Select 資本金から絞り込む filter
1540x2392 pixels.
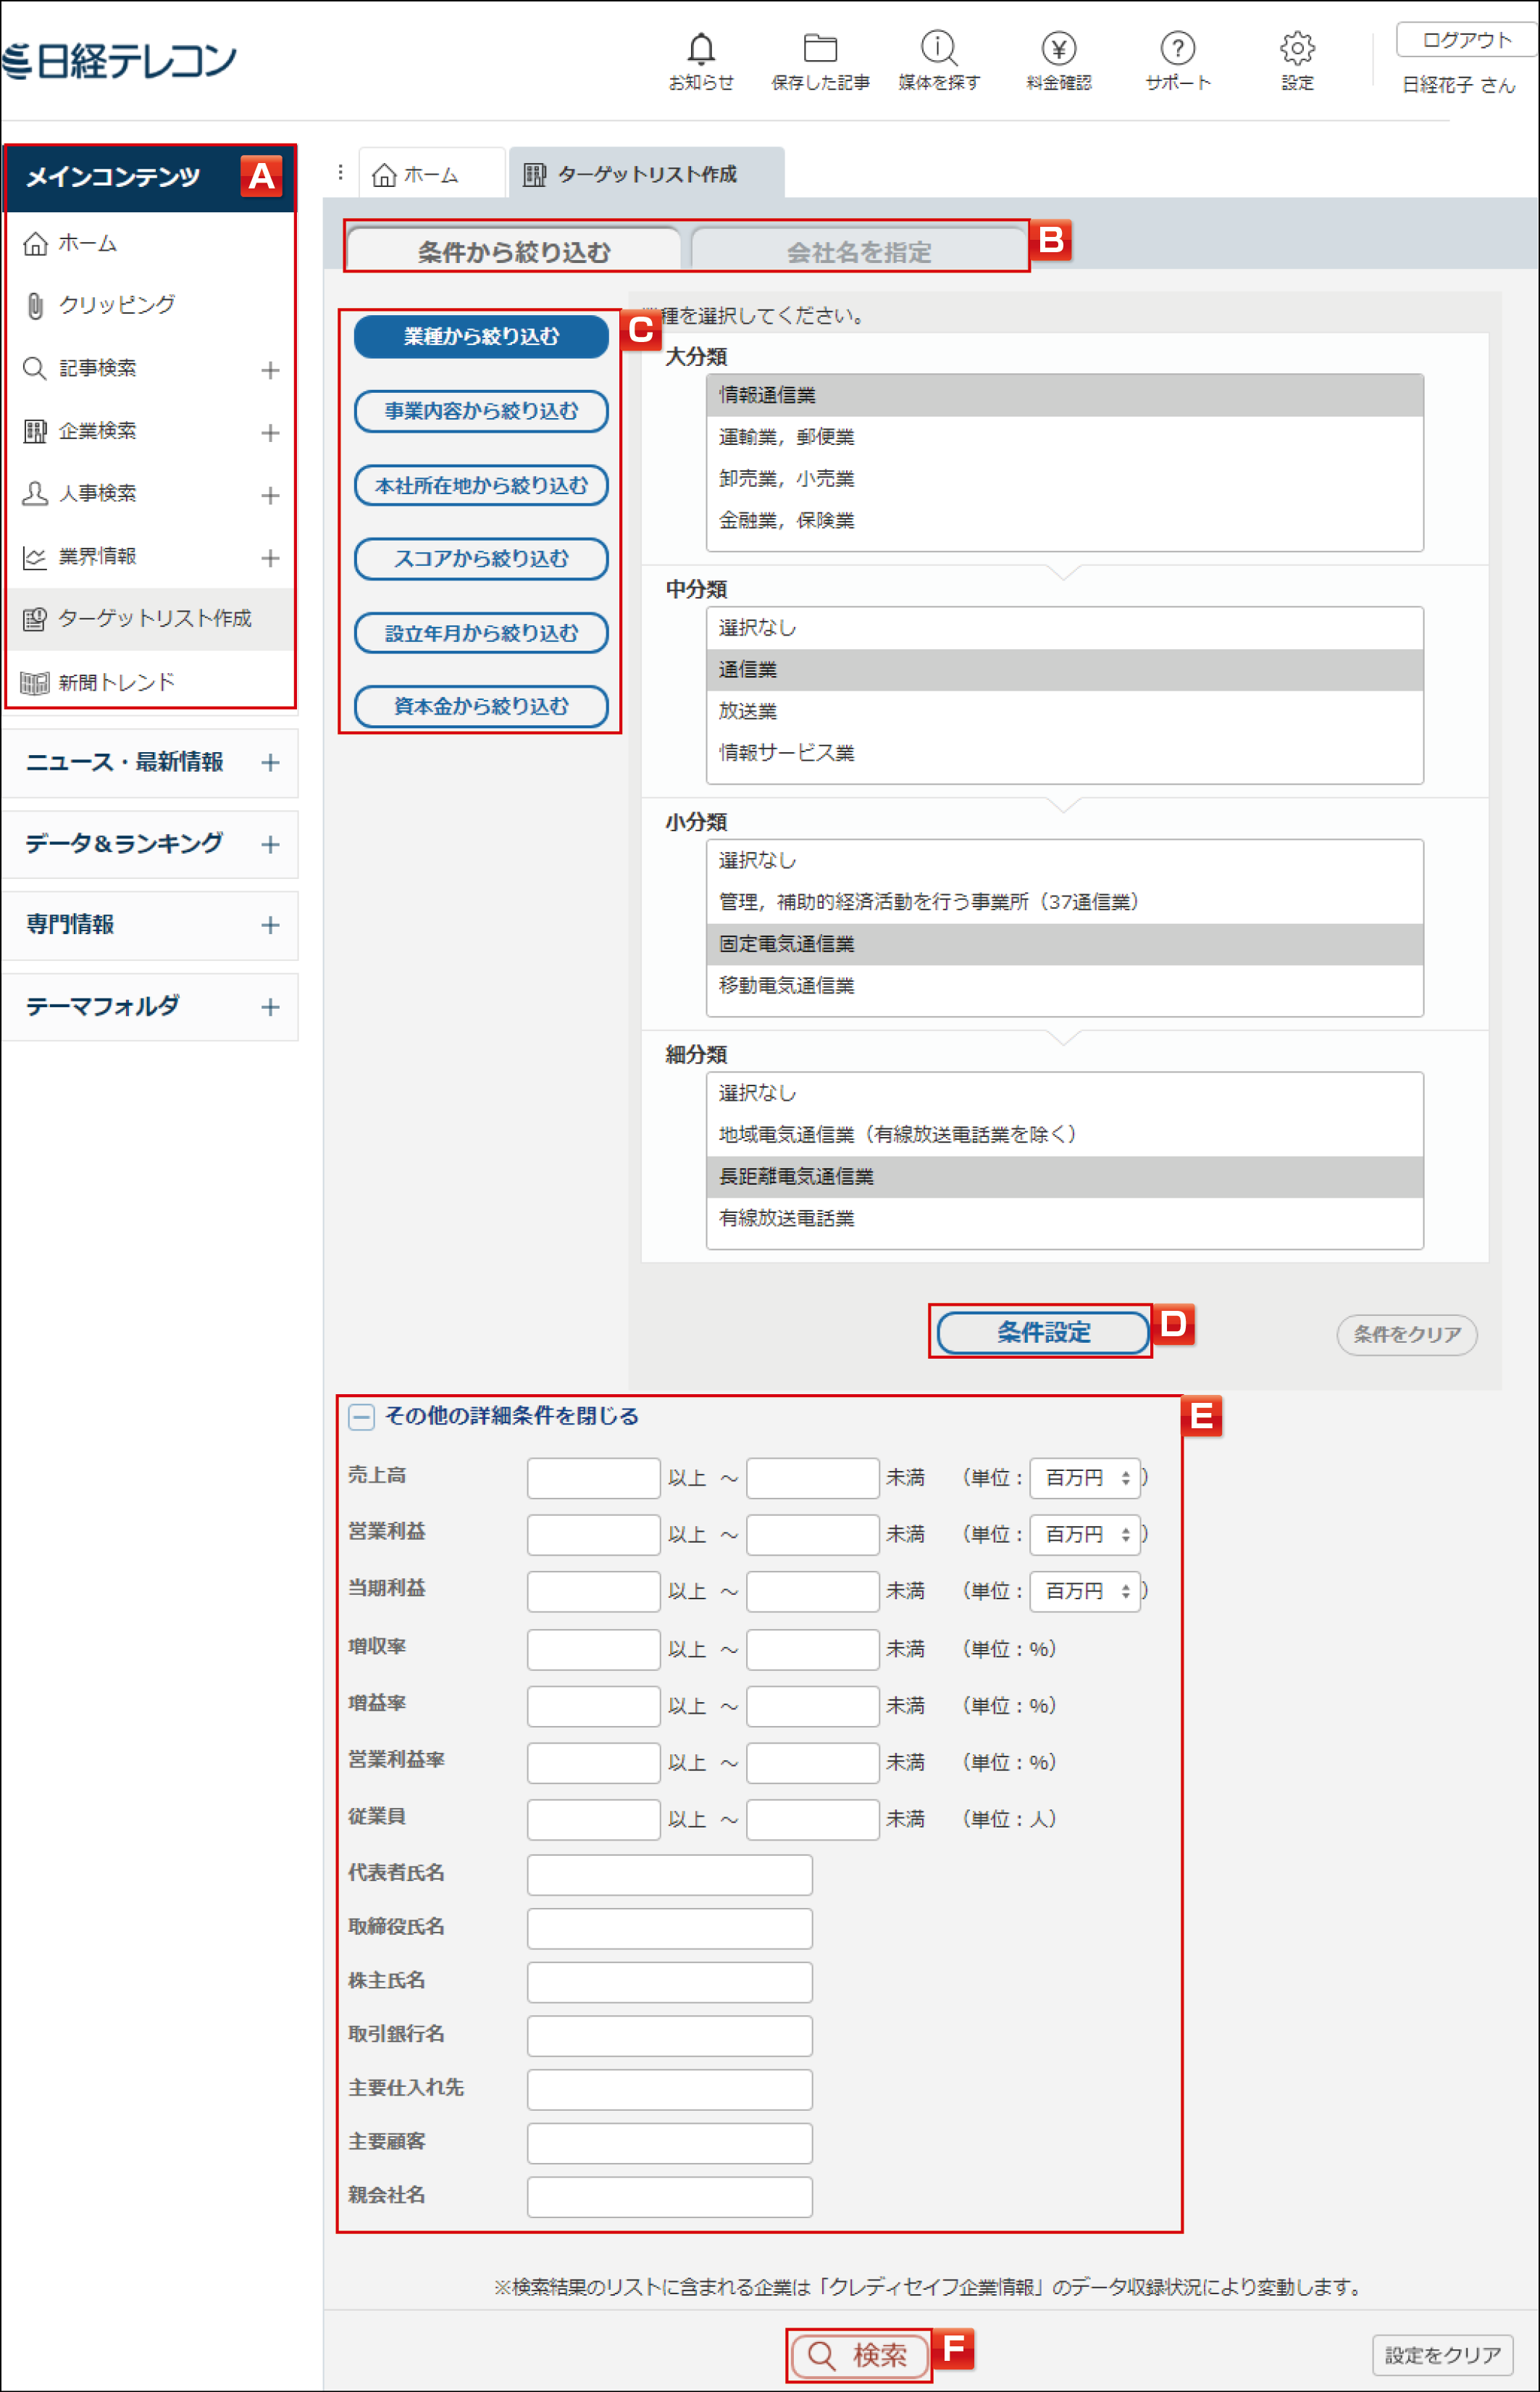[481, 707]
